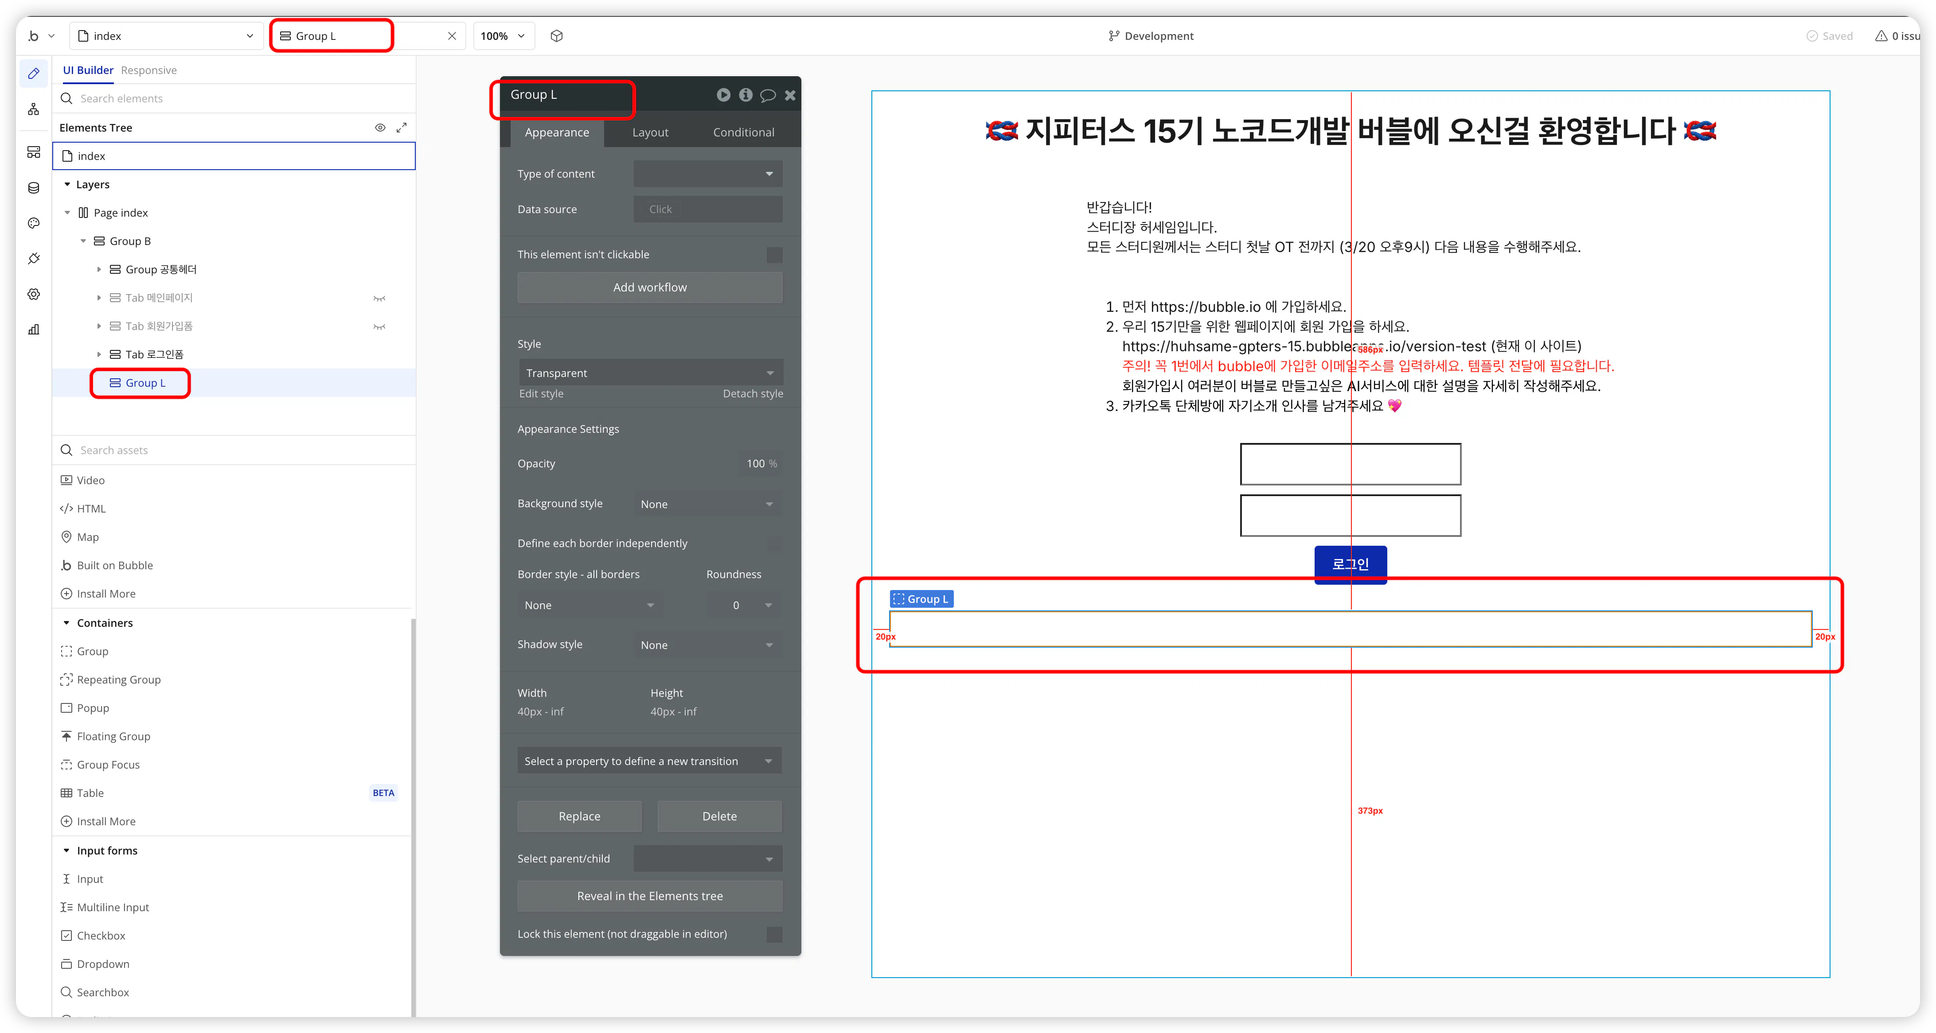Toggle 'Define each border independently' checkbox
The height and width of the screenshot is (1033, 1936).
(x=774, y=543)
